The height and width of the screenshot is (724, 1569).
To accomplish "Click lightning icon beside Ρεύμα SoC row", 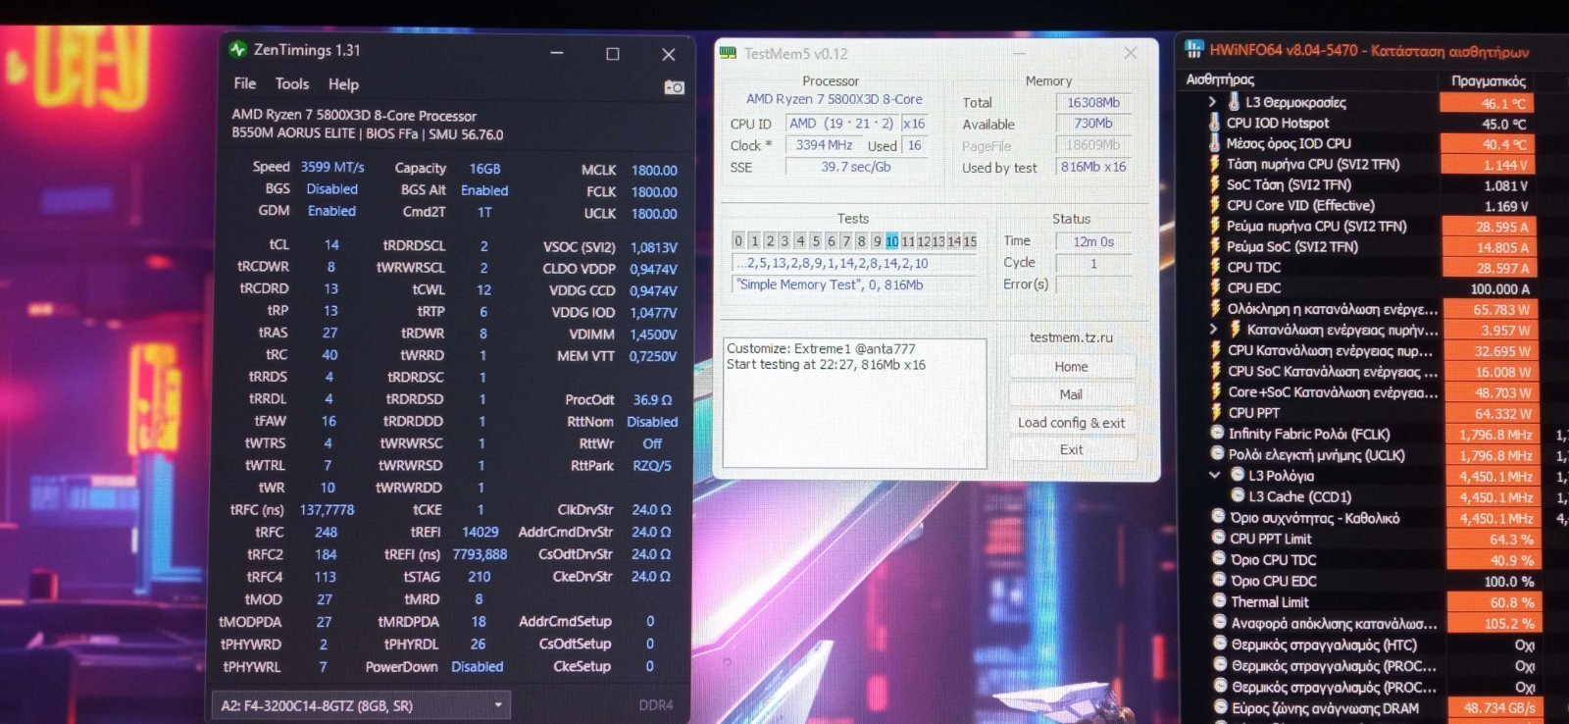I will coord(1215,246).
